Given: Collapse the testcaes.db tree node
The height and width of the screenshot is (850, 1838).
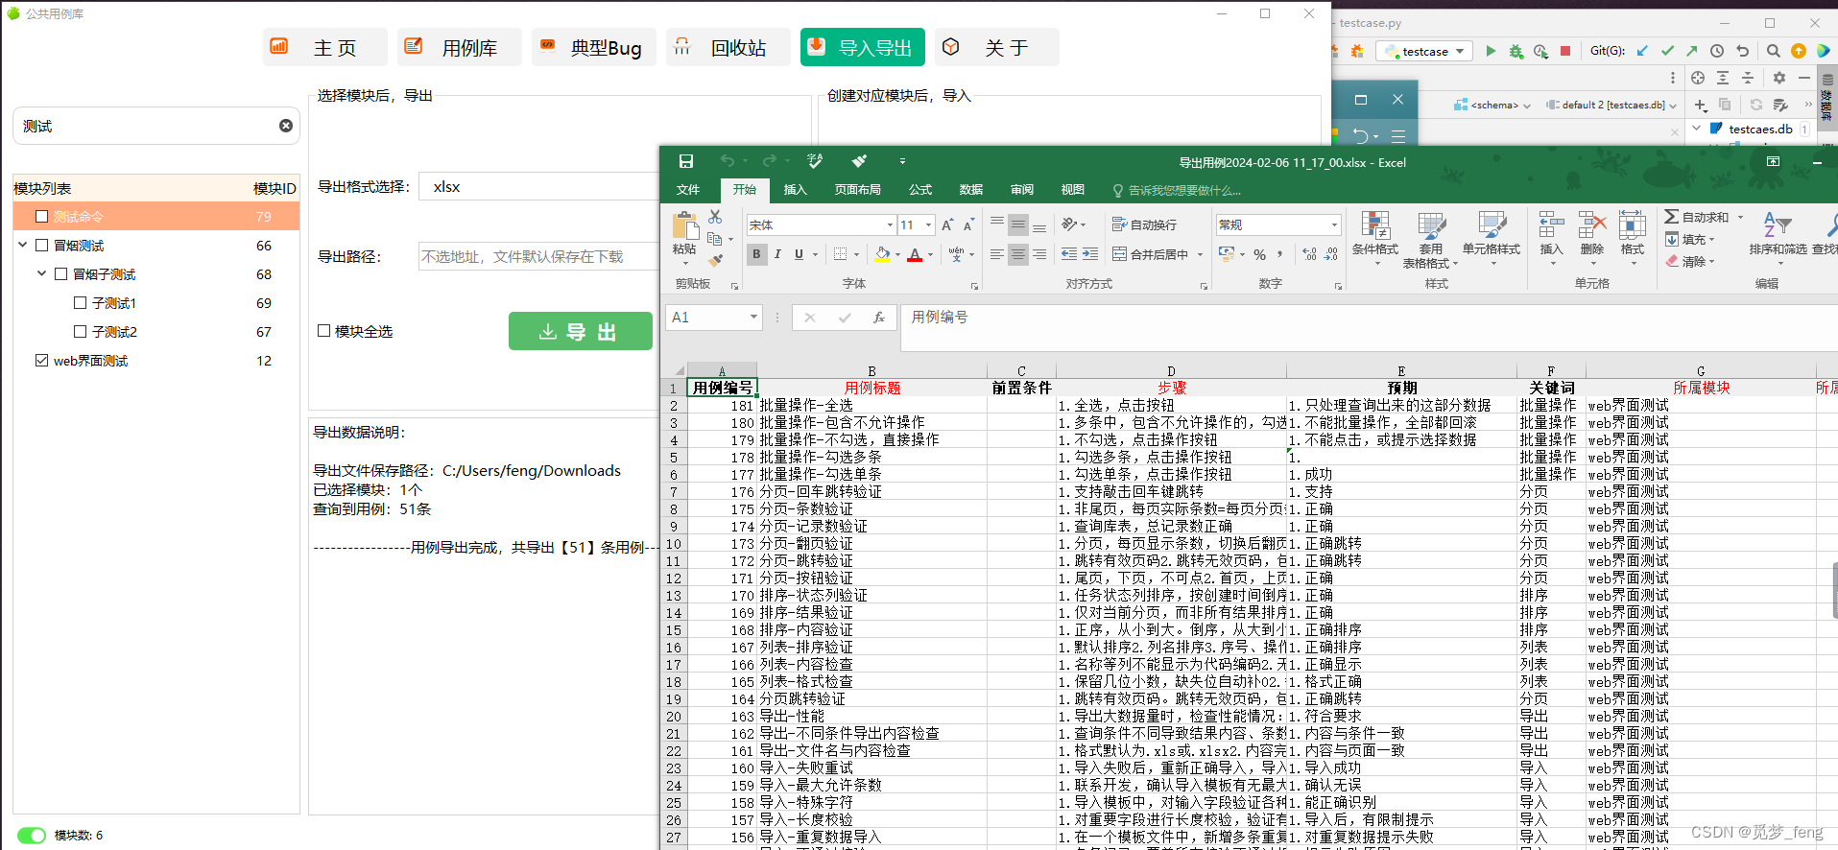Looking at the screenshot, I should 1697,129.
